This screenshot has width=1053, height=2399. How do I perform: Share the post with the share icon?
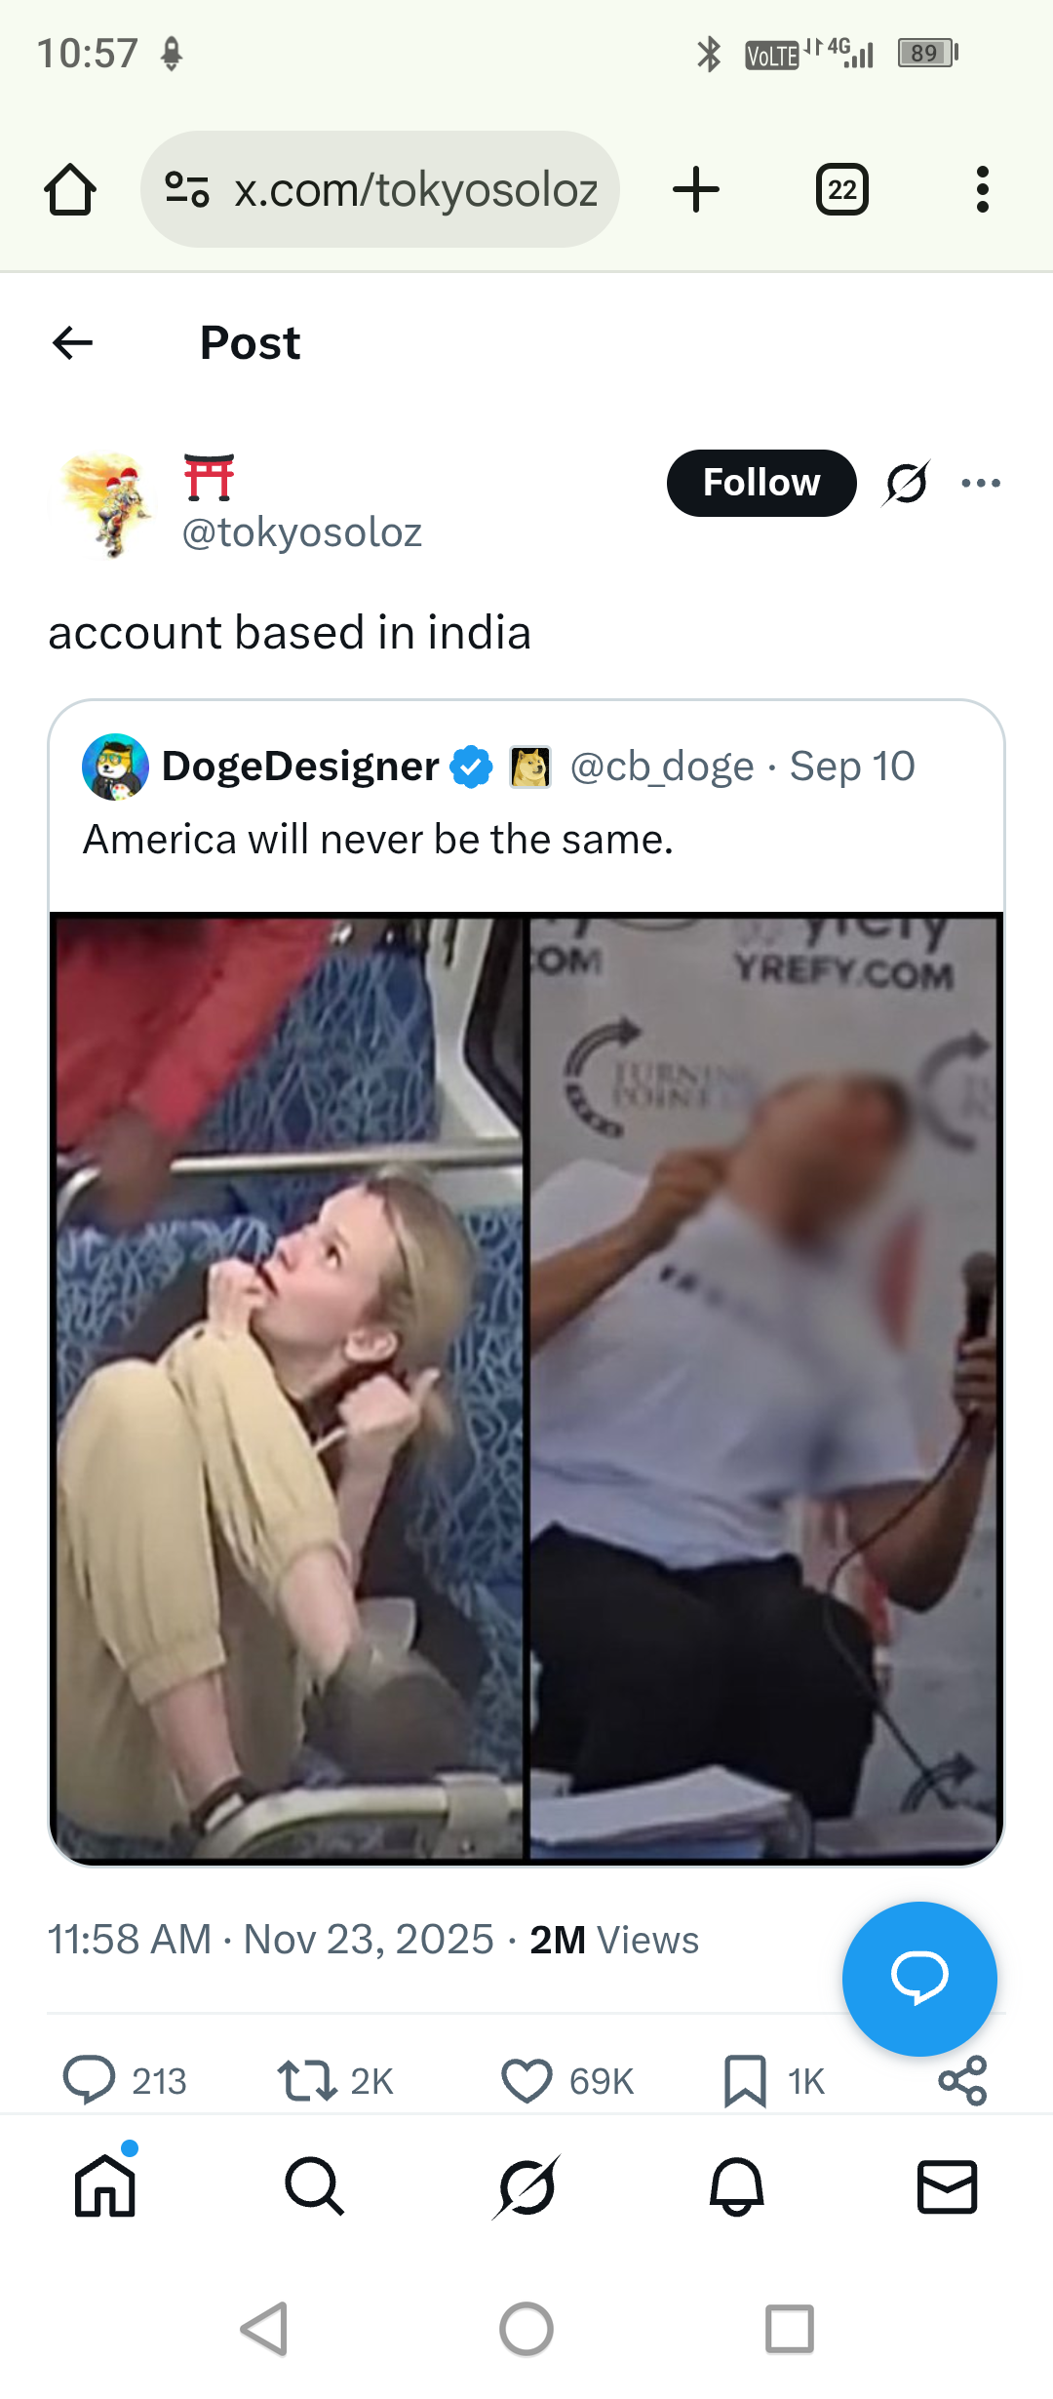point(962,2080)
